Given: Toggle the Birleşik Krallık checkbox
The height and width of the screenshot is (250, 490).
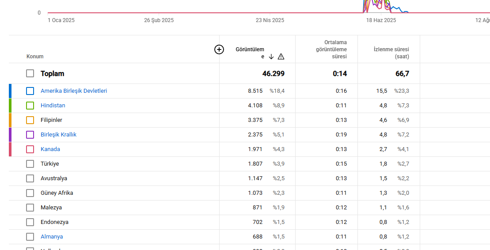Looking at the screenshot, I should 30,135.
